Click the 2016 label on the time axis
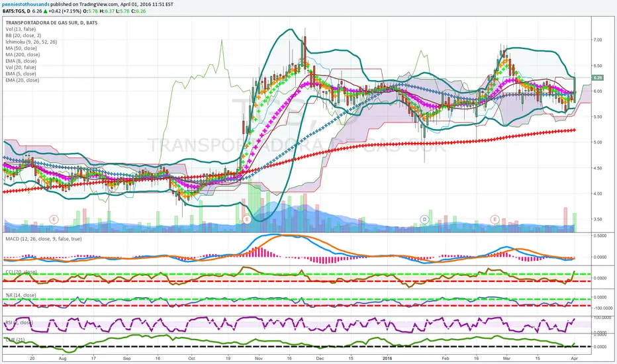 click(387, 359)
